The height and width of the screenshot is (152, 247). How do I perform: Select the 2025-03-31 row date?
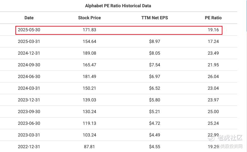[x=29, y=41]
